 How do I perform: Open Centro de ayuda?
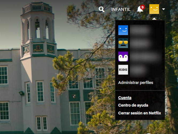pyautogui.click(x=133, y=105)
